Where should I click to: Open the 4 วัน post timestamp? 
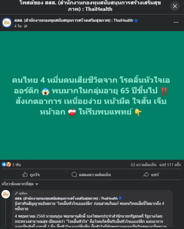[x=18, y=26]
